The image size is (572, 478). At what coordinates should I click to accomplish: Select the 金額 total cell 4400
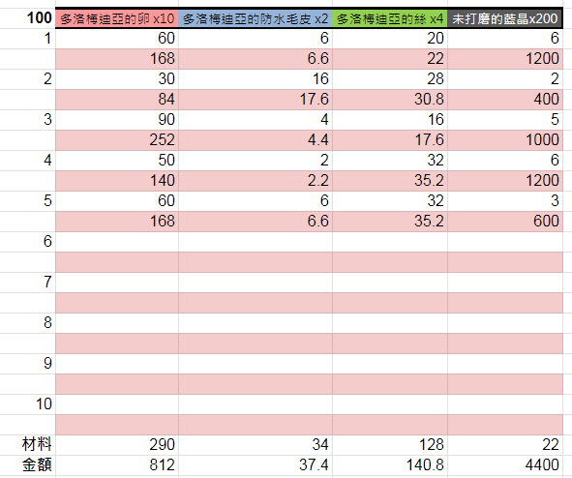505,464
